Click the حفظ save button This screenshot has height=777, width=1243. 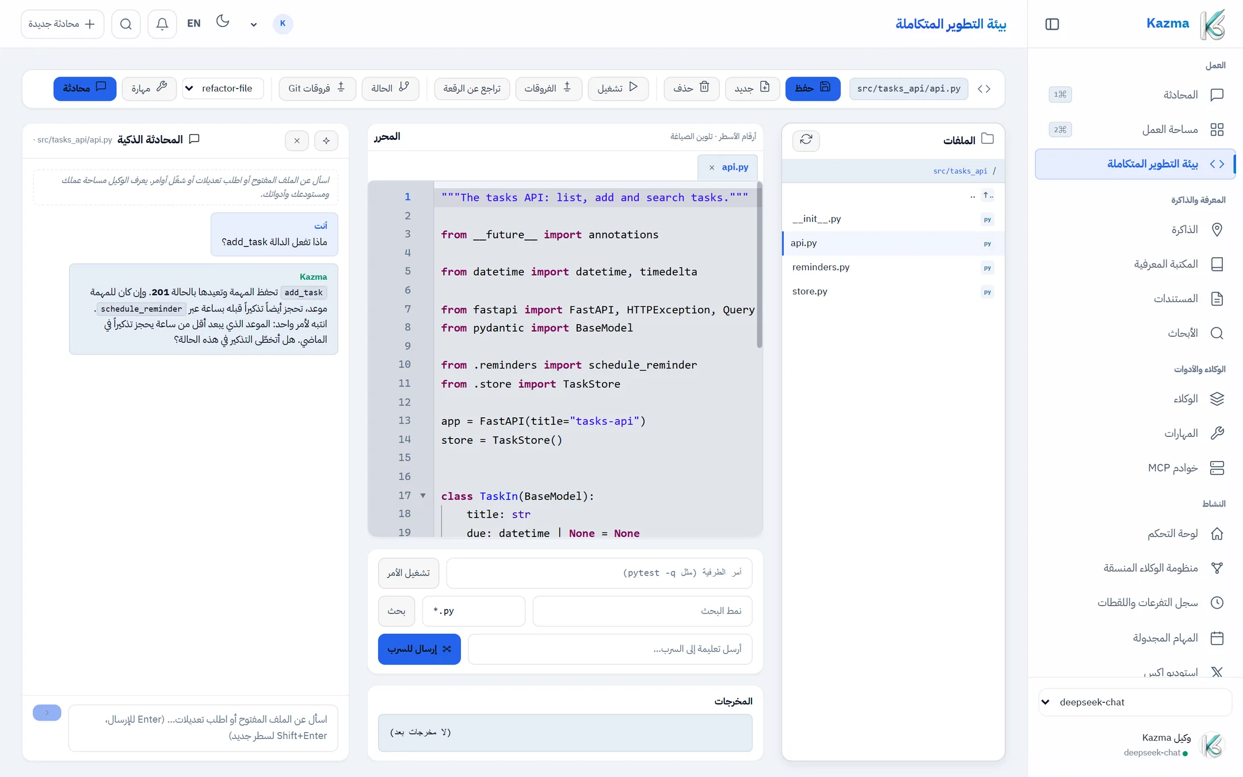tap(813, 88)
